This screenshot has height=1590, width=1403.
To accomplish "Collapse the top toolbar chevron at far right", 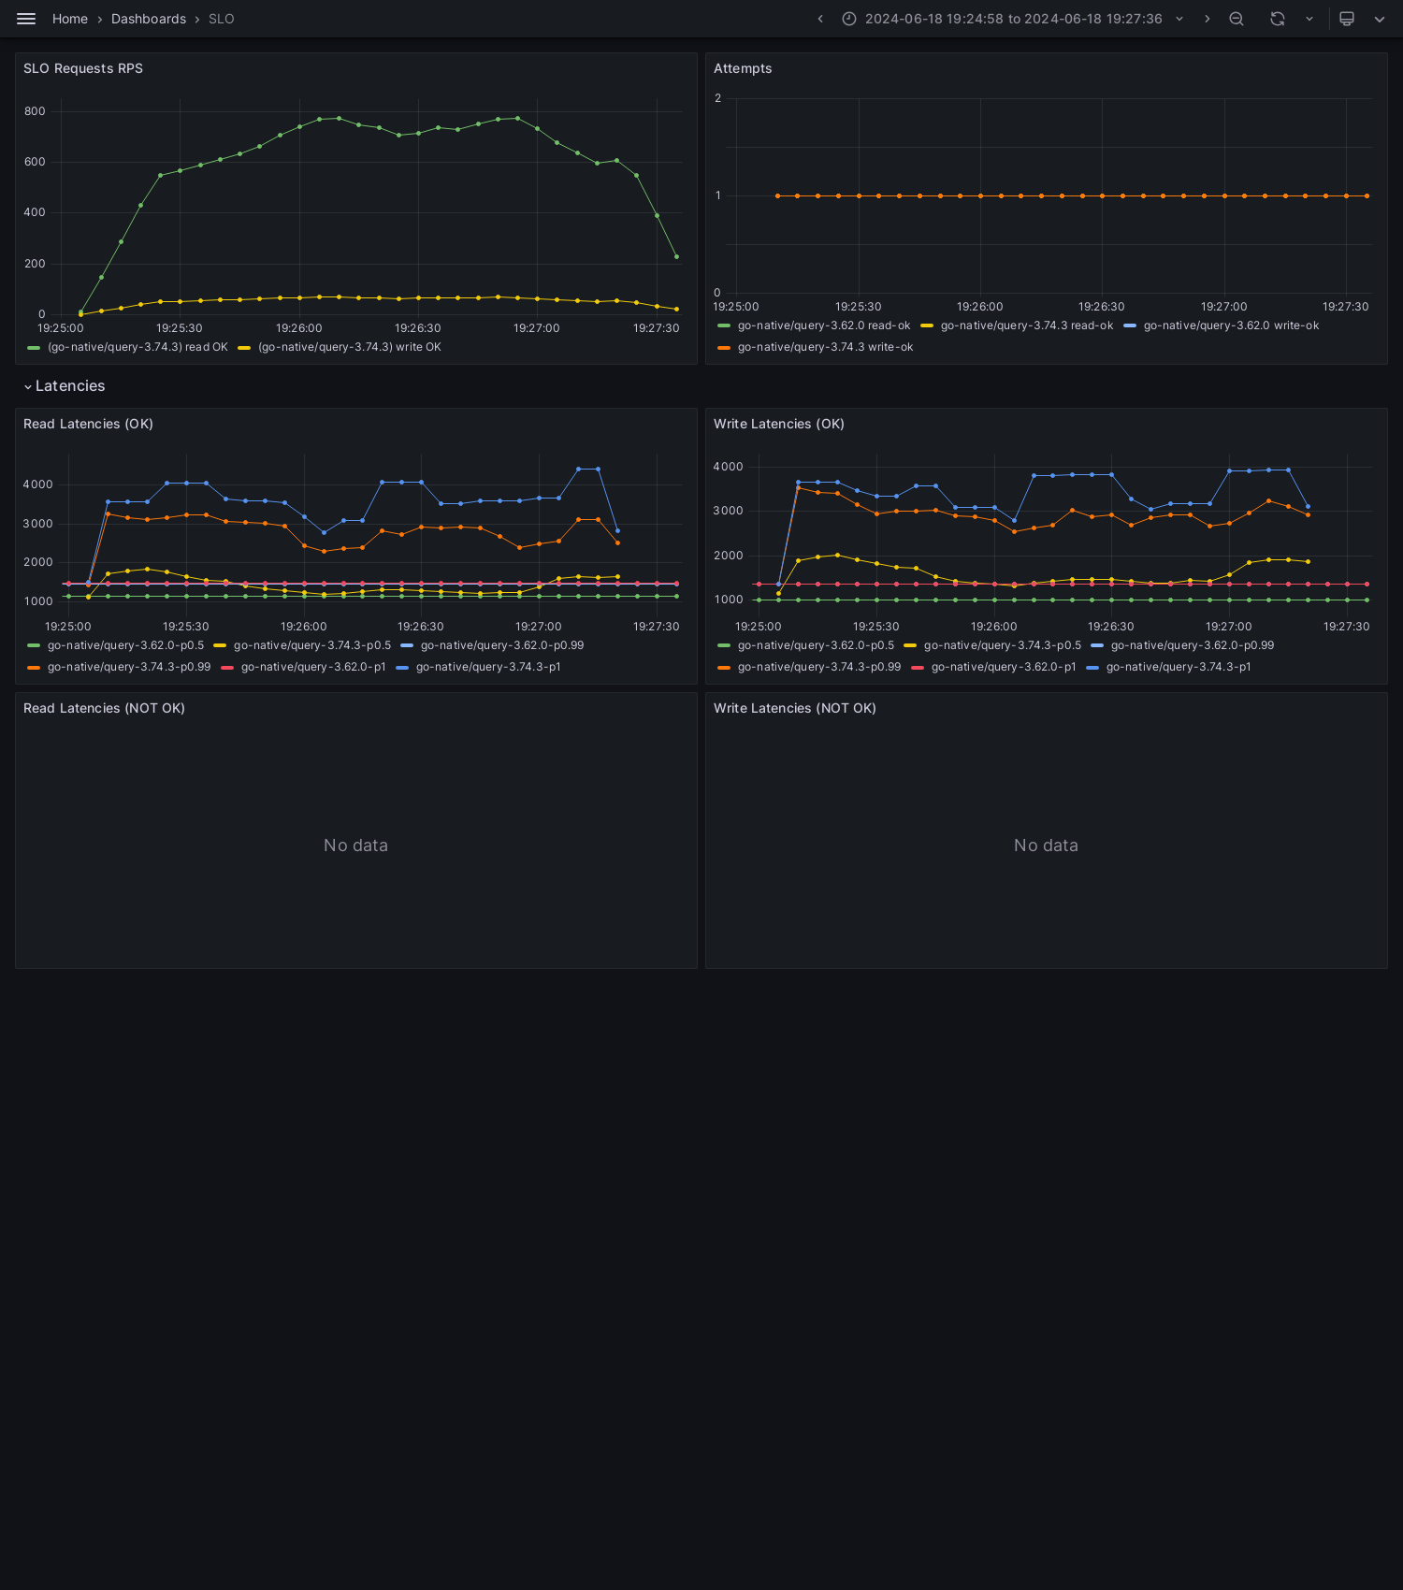I will (x=1380, y=19).
